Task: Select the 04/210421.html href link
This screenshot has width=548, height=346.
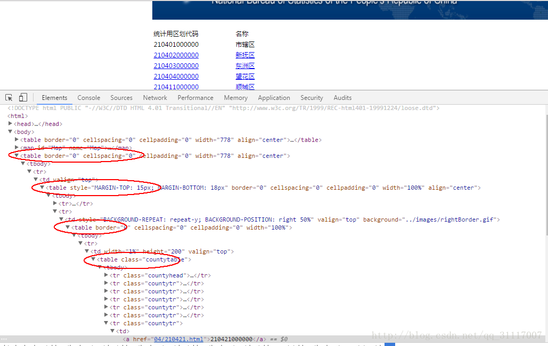Action: click(x=178, y=339)
